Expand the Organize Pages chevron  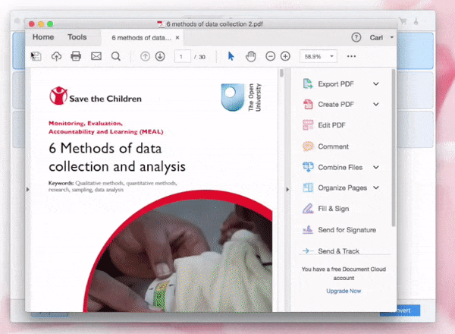point(376,187)
